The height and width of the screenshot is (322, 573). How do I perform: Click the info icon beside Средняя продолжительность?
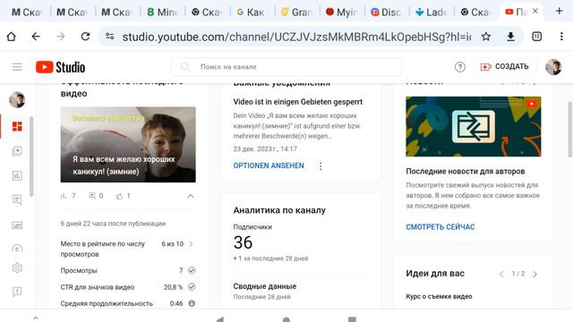pyautogui.click(x=192, y=303)
